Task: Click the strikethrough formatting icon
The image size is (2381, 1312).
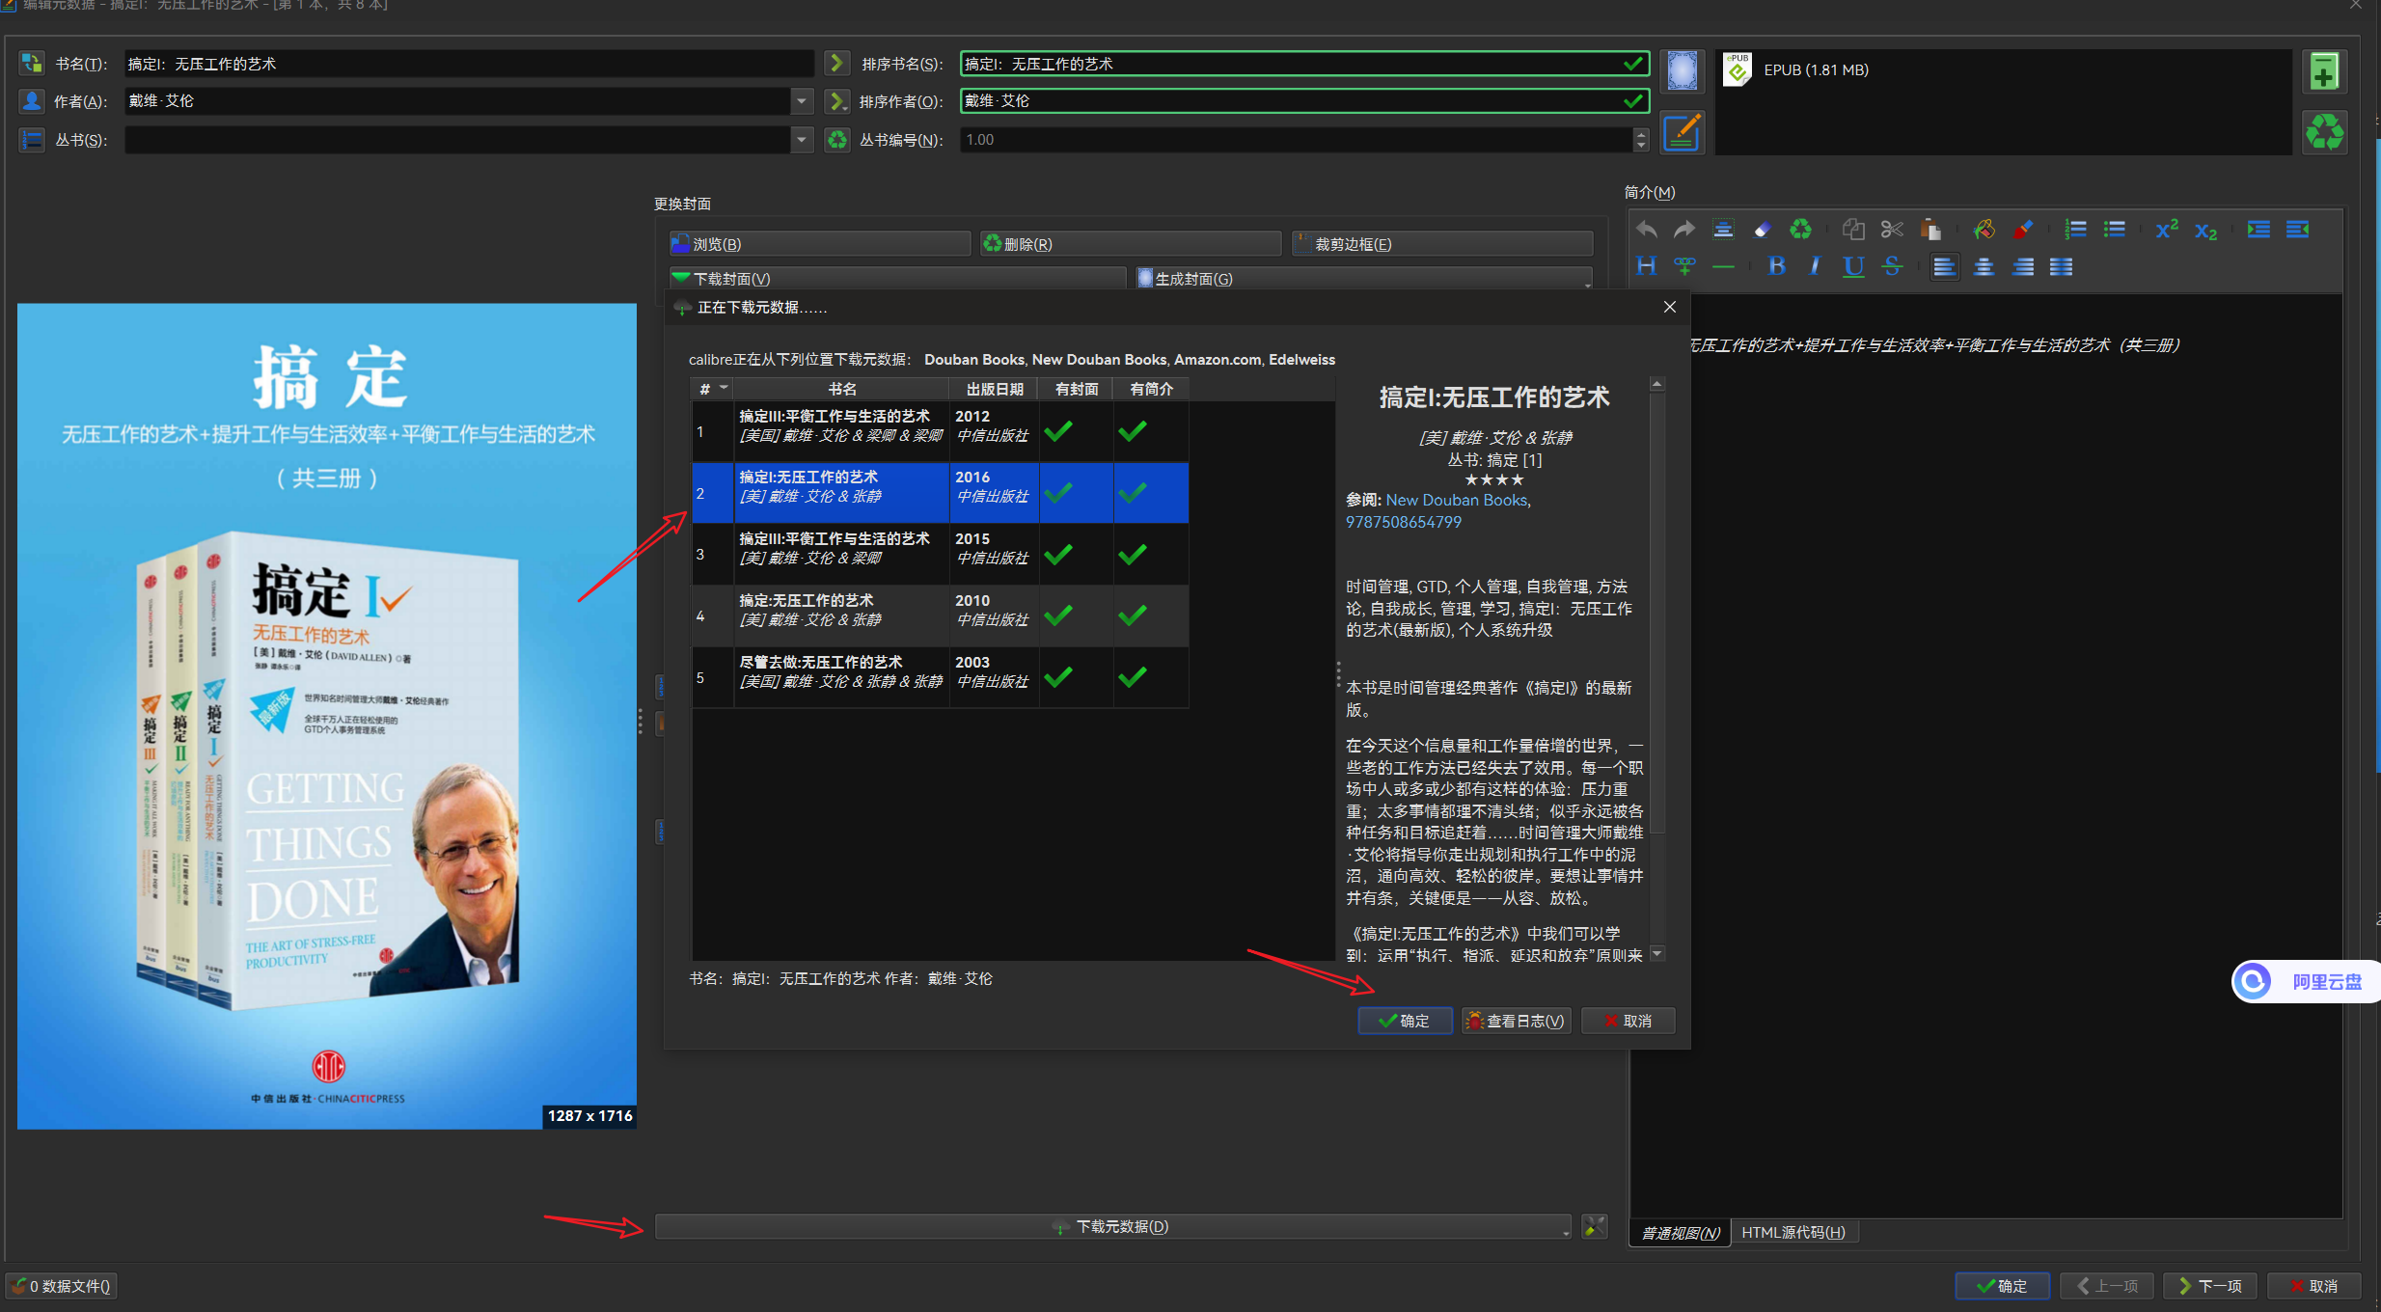Action: (1892, 266)
